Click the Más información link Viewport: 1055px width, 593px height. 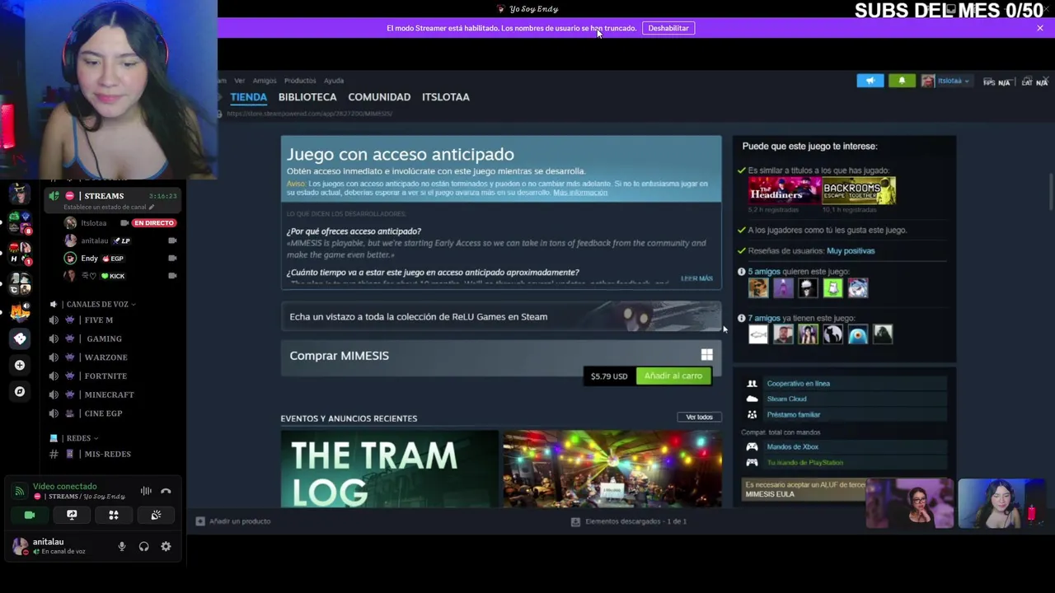coord(580,193)
